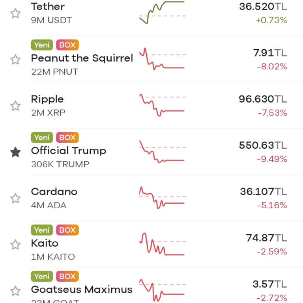
Task: Add Tether to favorites with star
Action: 15,13
